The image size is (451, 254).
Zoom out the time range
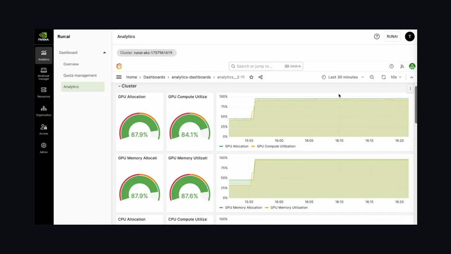(x=372, y=77)
